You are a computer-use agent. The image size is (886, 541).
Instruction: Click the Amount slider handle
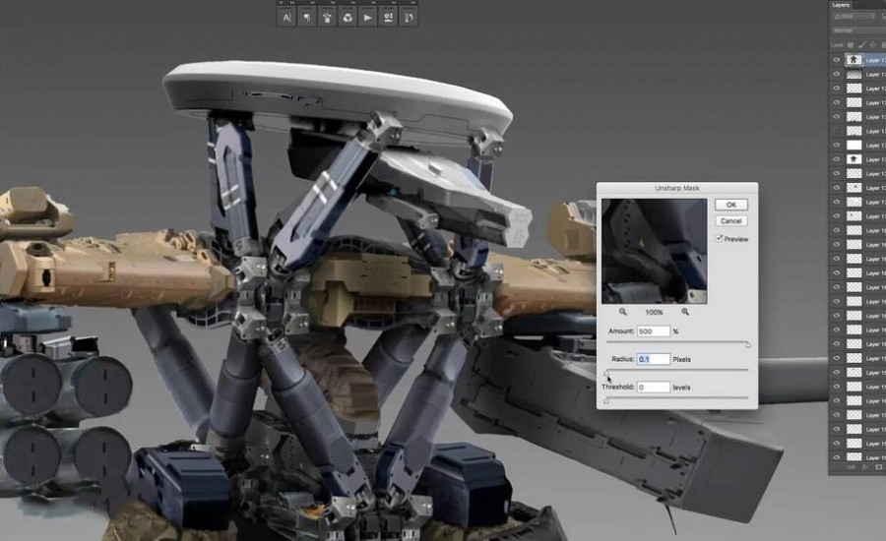click(748, 344)
